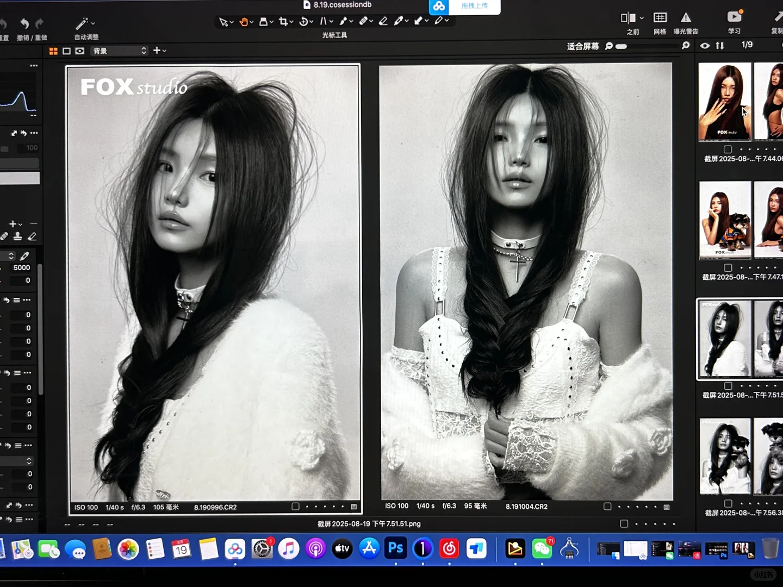Open the Before (之前) view dropdown arrow
This screenshot has height=587, width=783.
pyautogui.click(x=642, y=18)
